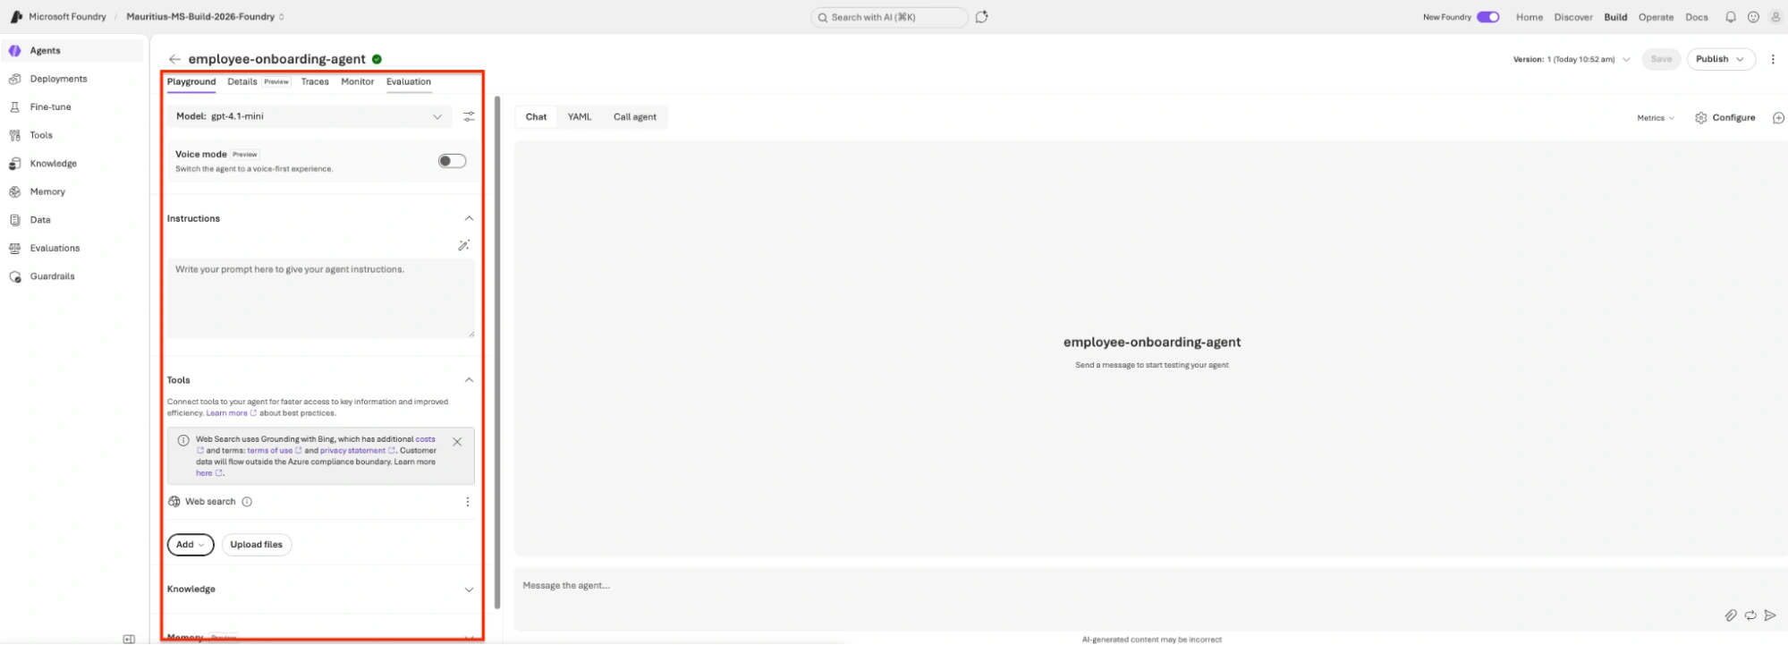Open the Web search tool's three-dot menu
The width and height of the screenshot is (1788, 645).
tap(467, 502)
